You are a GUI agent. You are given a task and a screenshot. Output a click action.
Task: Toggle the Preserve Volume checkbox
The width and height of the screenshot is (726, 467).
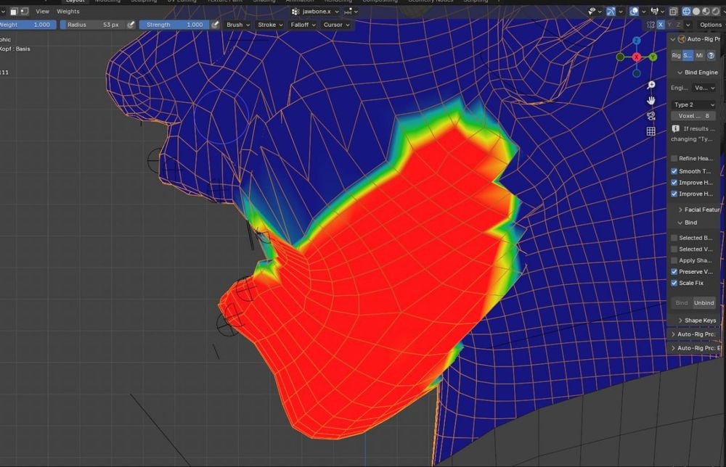(x=674, y=272)
